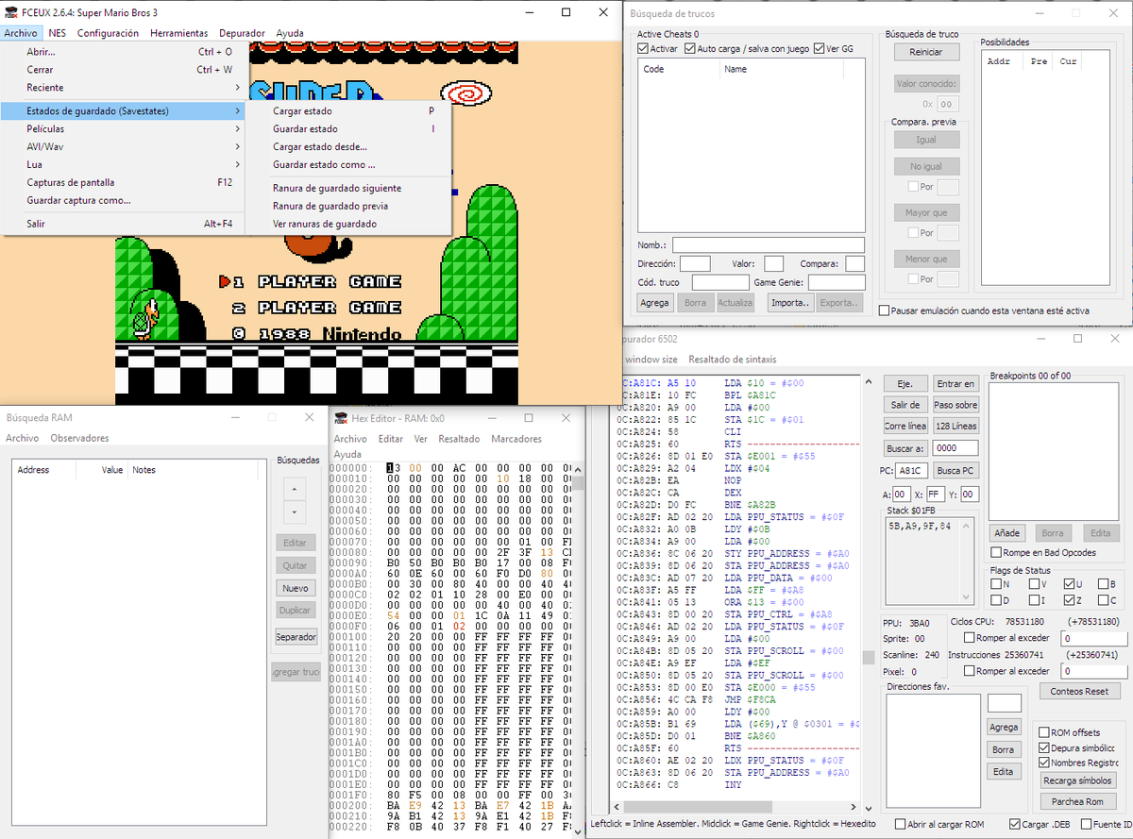Select Ranura de guardado previa
Viewport: 1133px width, 839px height.
tap(349, 206)
